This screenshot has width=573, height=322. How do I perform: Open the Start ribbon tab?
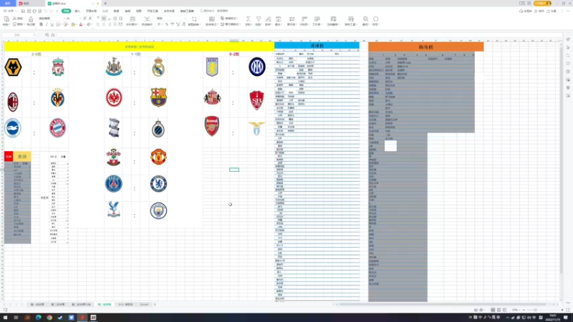[66, 11]
